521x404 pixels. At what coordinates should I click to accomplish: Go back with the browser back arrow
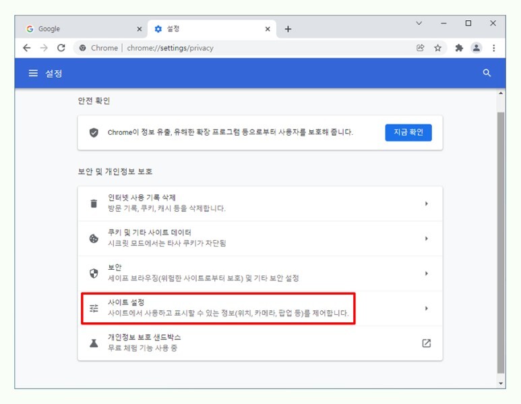(x=27, y=48)
